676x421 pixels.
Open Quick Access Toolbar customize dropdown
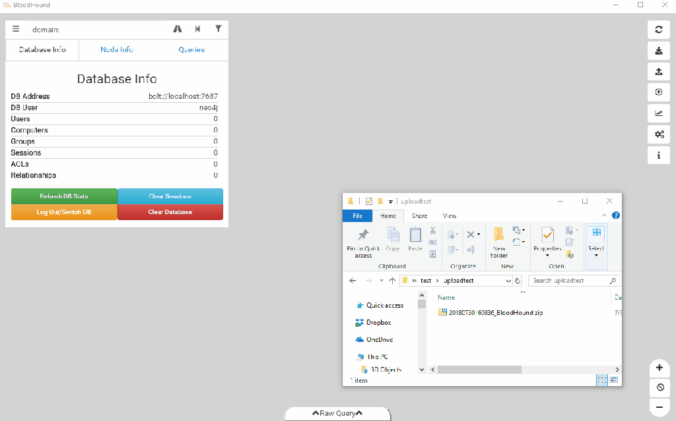click(x=390, y=201)
